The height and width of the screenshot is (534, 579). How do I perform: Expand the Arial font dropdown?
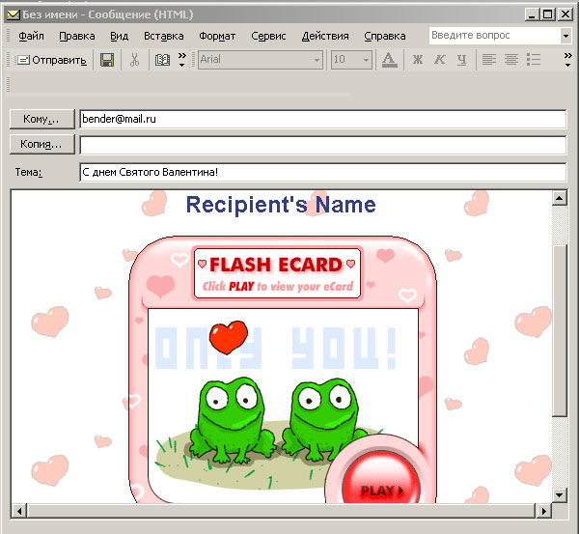[x=317, y=60]
